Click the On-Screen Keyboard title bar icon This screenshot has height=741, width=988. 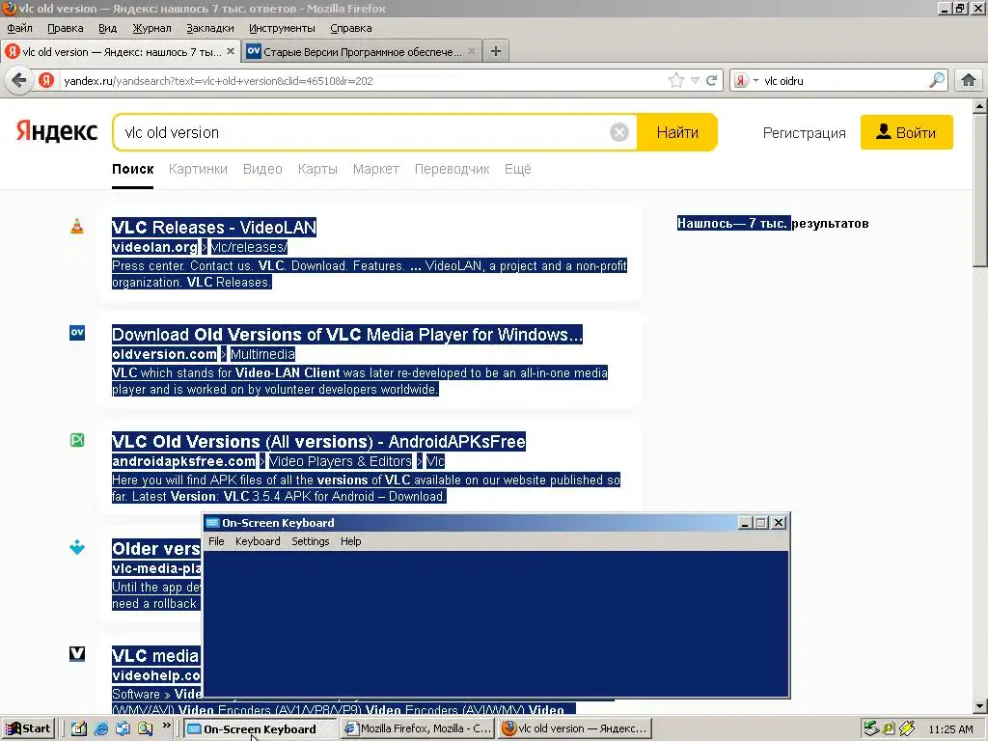[x=212, y=522]
